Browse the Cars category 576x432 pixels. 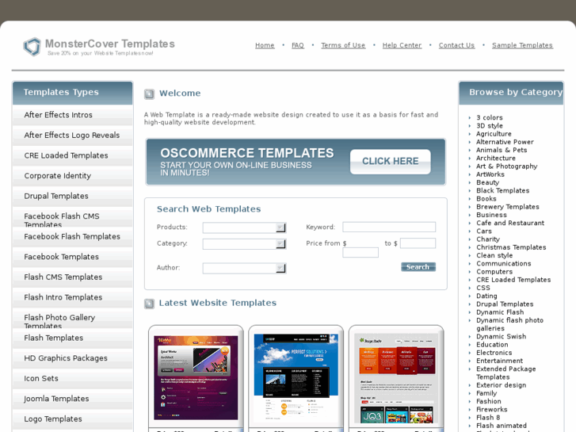click(484, 231)
